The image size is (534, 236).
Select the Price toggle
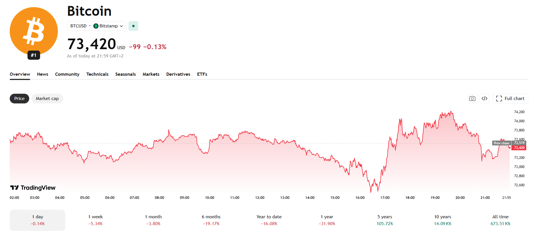coord(19,99)
